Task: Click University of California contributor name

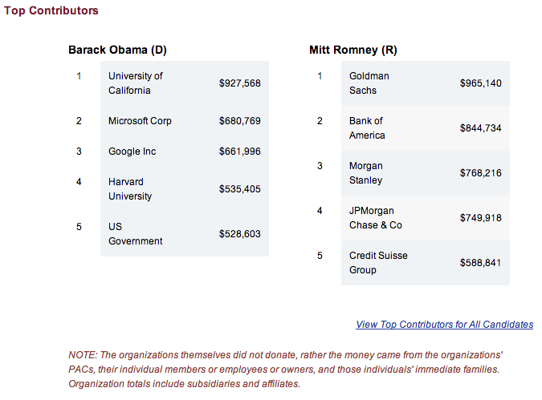Action: coord(136,83)
